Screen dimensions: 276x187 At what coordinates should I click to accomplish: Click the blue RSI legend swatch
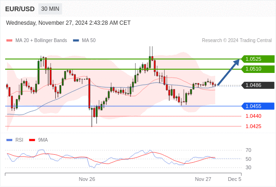pyautogui.click(x=9, y=140)
